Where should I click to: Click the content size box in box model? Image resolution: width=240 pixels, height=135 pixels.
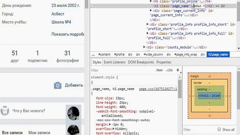click(209, 96)
